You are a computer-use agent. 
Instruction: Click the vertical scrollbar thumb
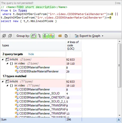click(x=119, y=65)
